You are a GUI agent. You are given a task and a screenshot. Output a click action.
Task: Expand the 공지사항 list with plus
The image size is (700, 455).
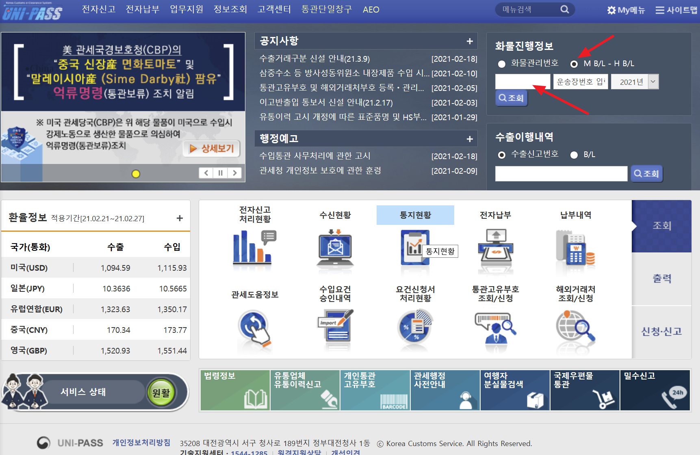point(470,41)
